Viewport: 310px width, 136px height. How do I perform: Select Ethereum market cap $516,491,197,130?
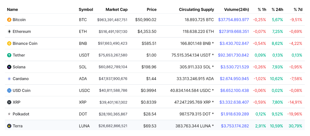pos(113,31)
